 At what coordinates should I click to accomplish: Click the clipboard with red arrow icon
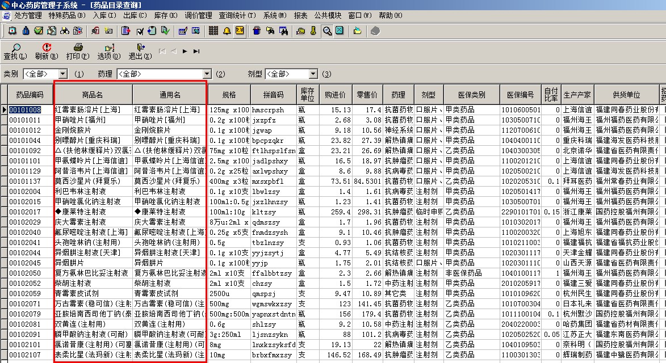[125, 31]
